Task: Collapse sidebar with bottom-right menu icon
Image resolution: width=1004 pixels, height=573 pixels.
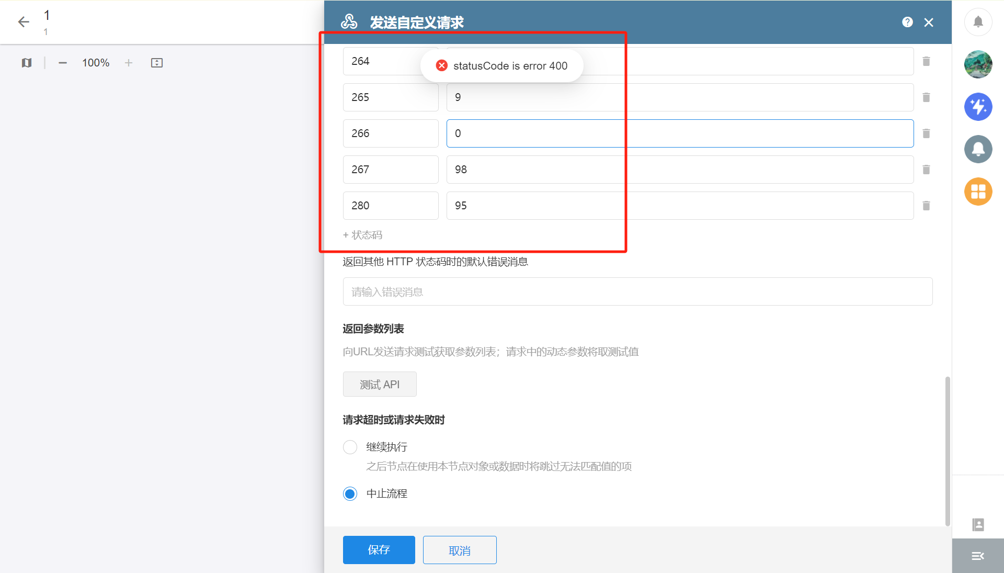Action: 977,556
